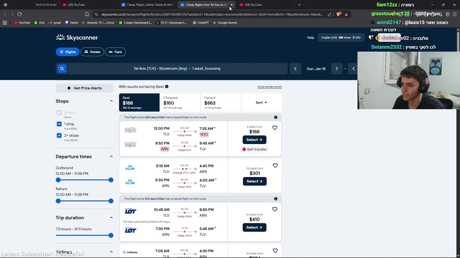The image size is (460, 258).
Task: Click share icon in address bar
Action: (330, 14)
